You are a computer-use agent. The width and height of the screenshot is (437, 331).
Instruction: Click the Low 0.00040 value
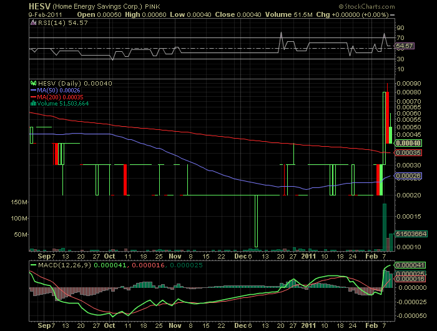pos(190,15)
